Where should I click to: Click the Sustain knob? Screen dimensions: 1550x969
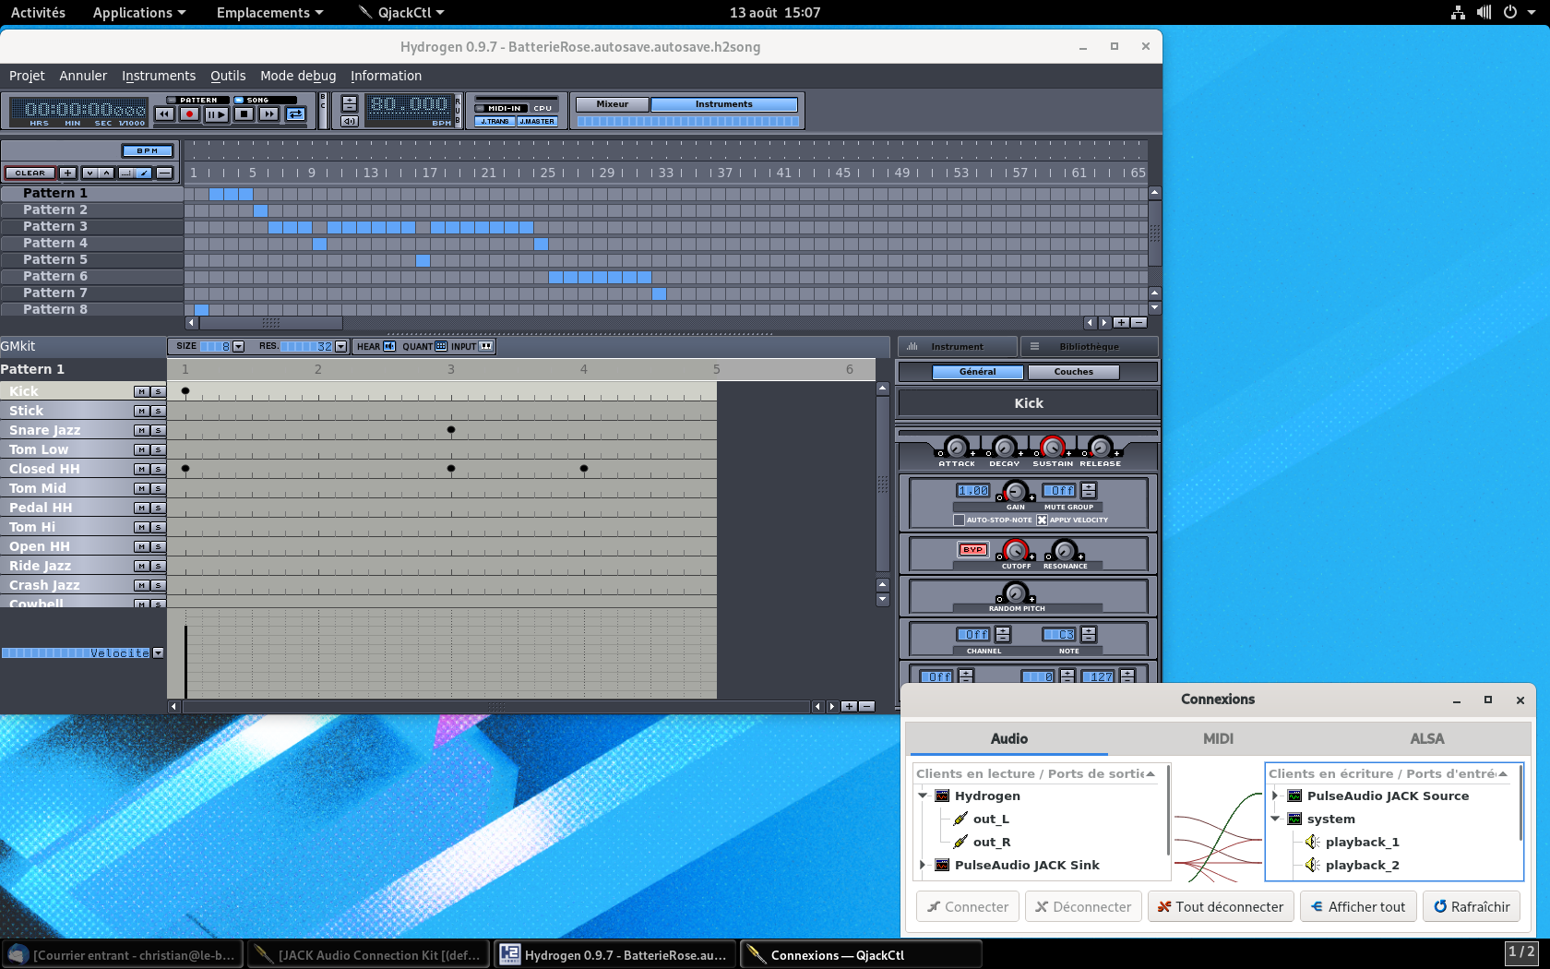(x=1052, y=448)
